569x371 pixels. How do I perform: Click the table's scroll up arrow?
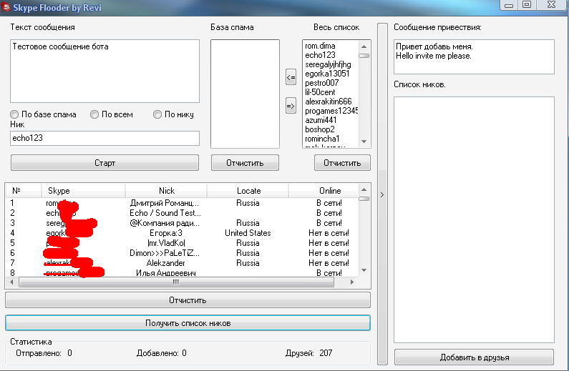pyautogui.click(x=364, y=189)
